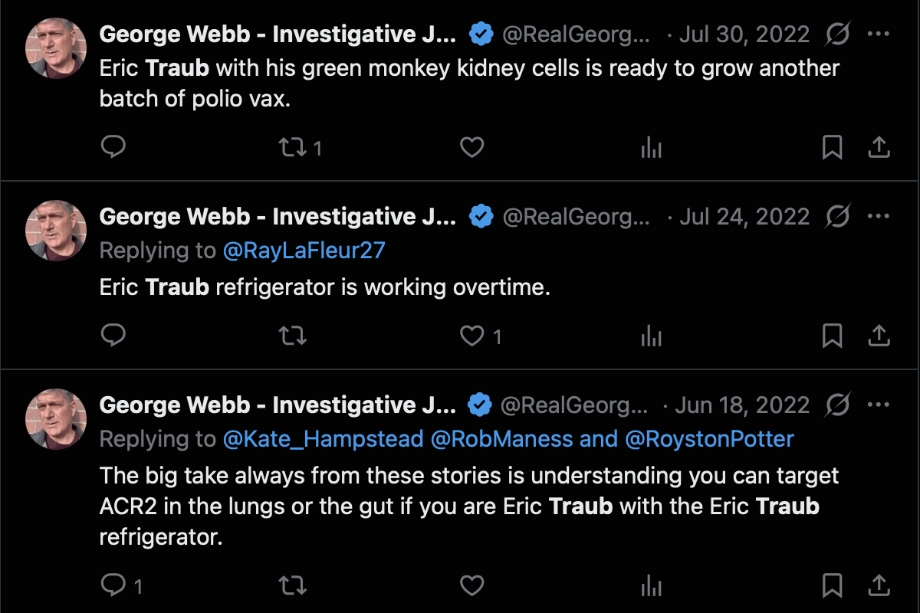Open the Jun 18, 2022 tweet timestamp
The width and height of the screenshot is (920, 613).
click(x=742, y=405)
